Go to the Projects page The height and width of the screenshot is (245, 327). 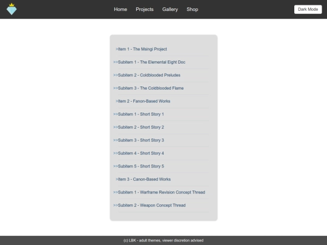click(x=145, y=9)
